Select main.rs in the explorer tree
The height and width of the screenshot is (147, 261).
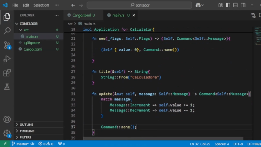click(32, 36)
